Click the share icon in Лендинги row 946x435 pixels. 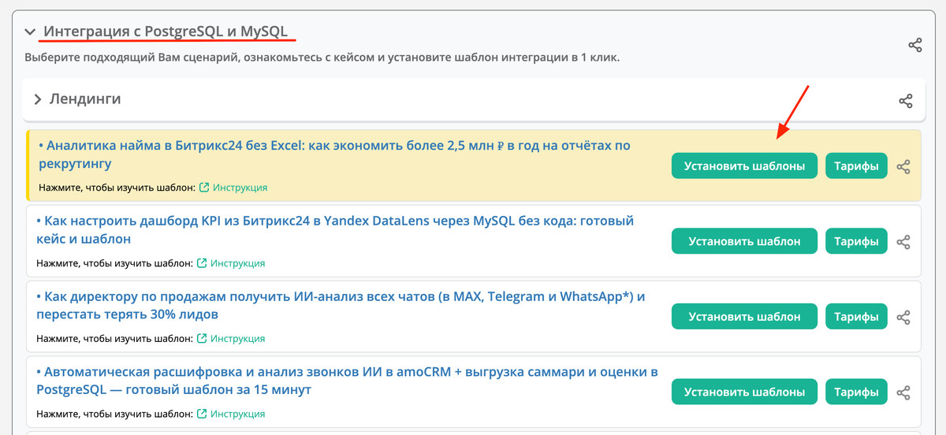click(906, 101)
